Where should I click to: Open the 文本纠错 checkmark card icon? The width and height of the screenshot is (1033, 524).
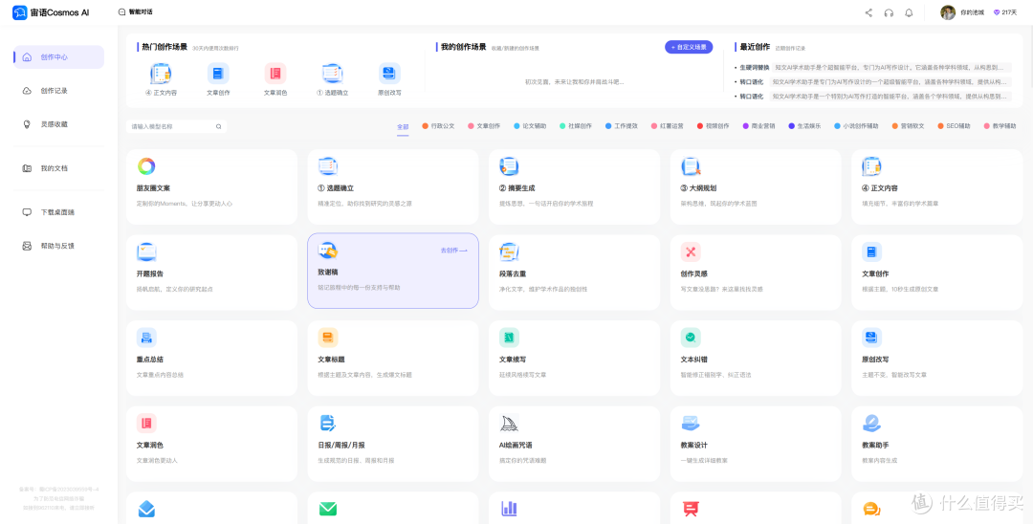coord(691,338)
